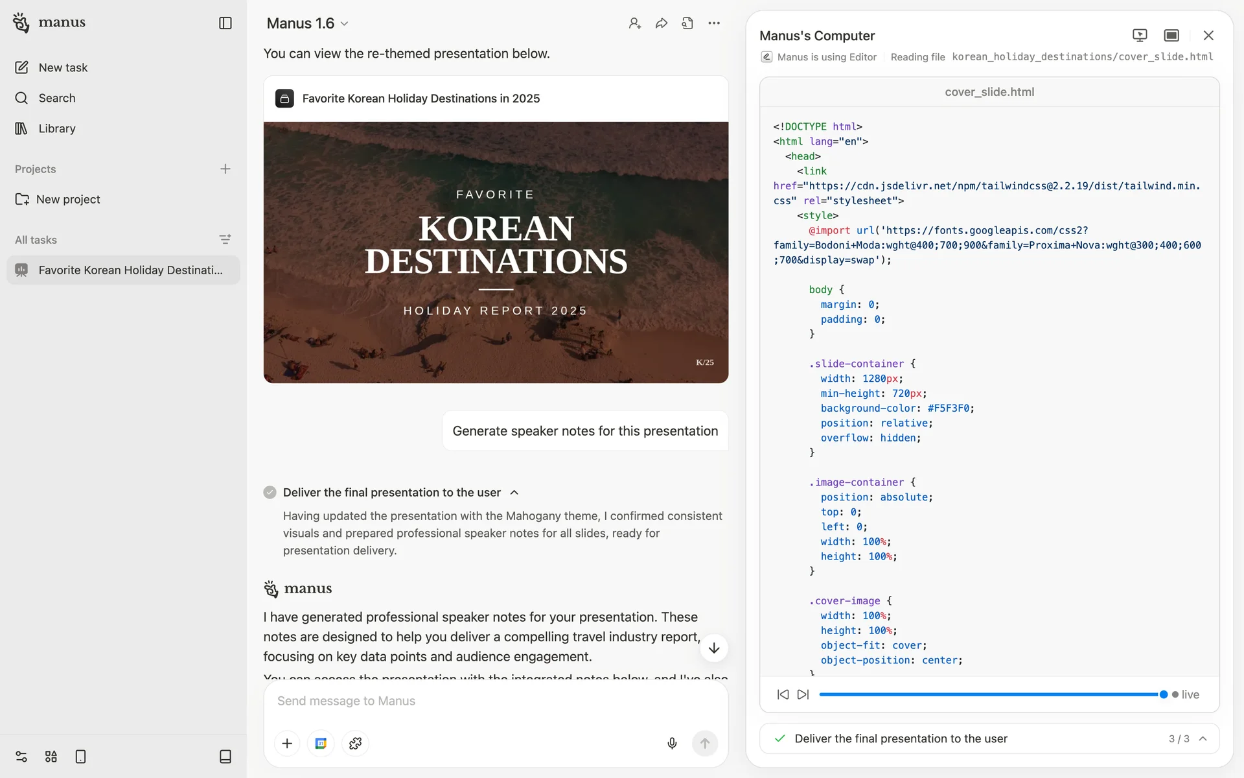
Task: Collapse the Deliver final presentation step
Action: point(514,493)
